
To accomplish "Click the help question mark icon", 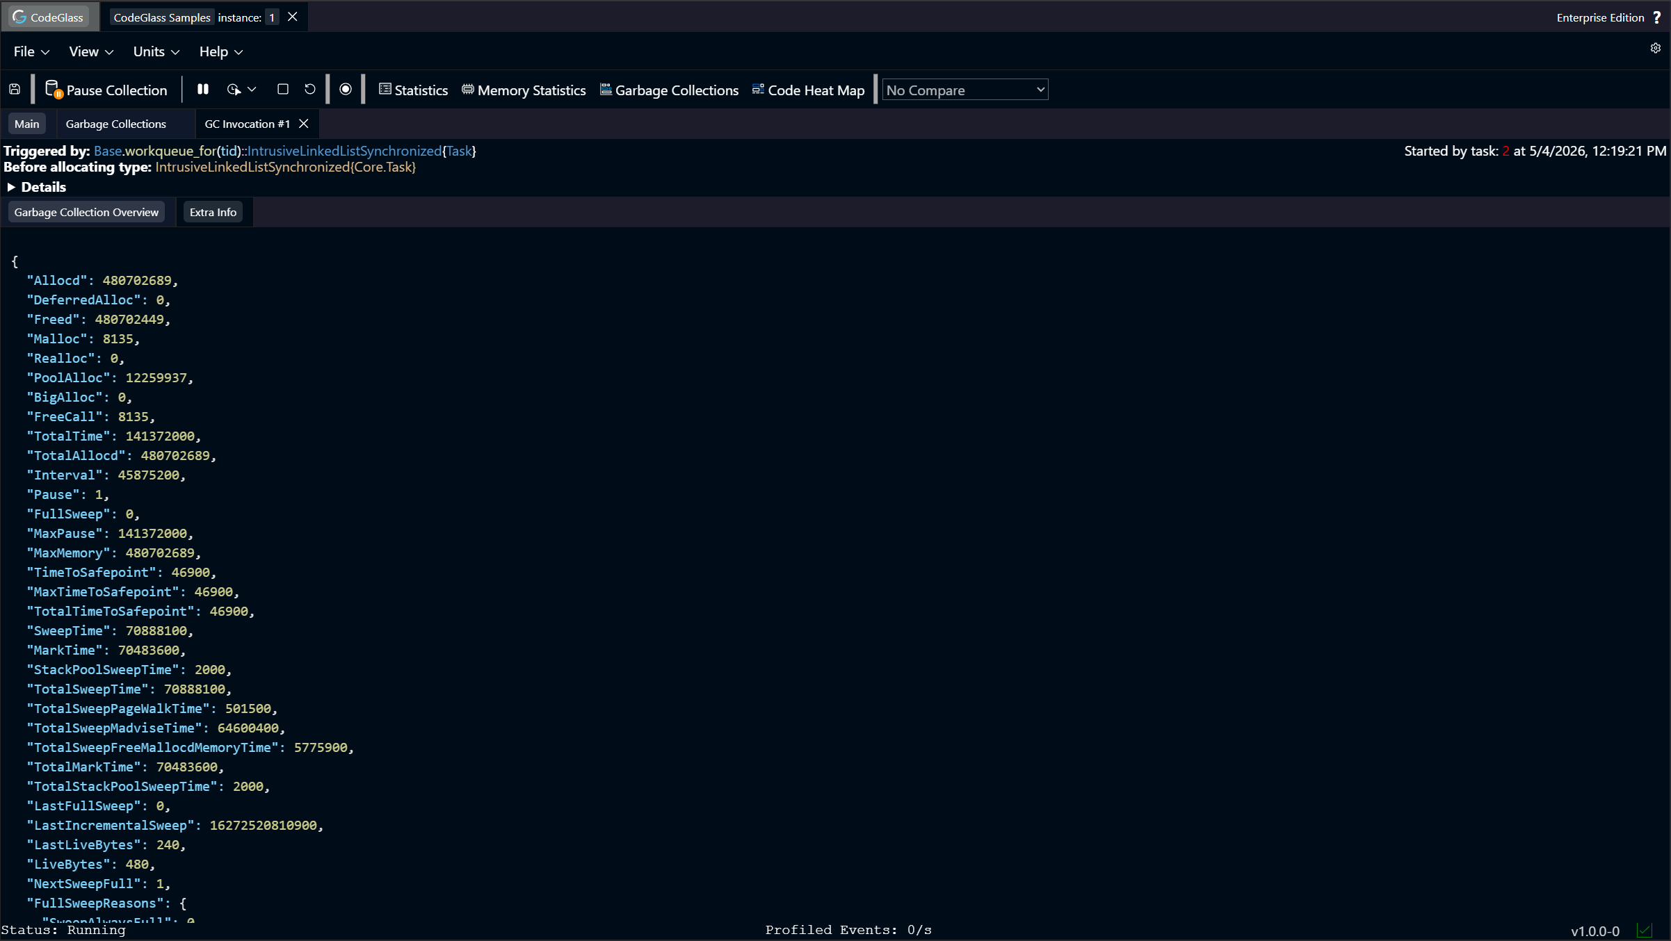I will 1657,17.
